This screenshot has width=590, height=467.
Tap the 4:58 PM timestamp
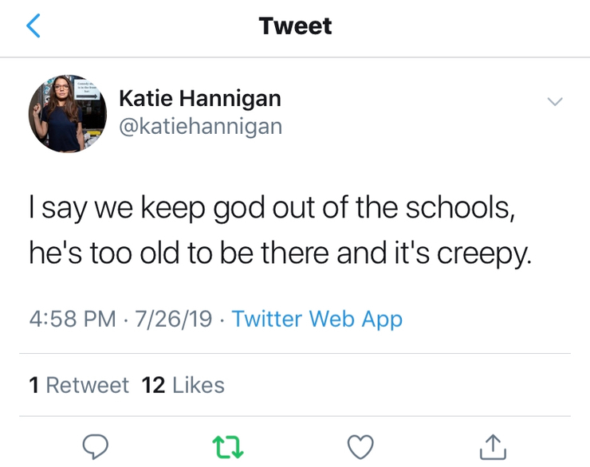tap(73, 319)
